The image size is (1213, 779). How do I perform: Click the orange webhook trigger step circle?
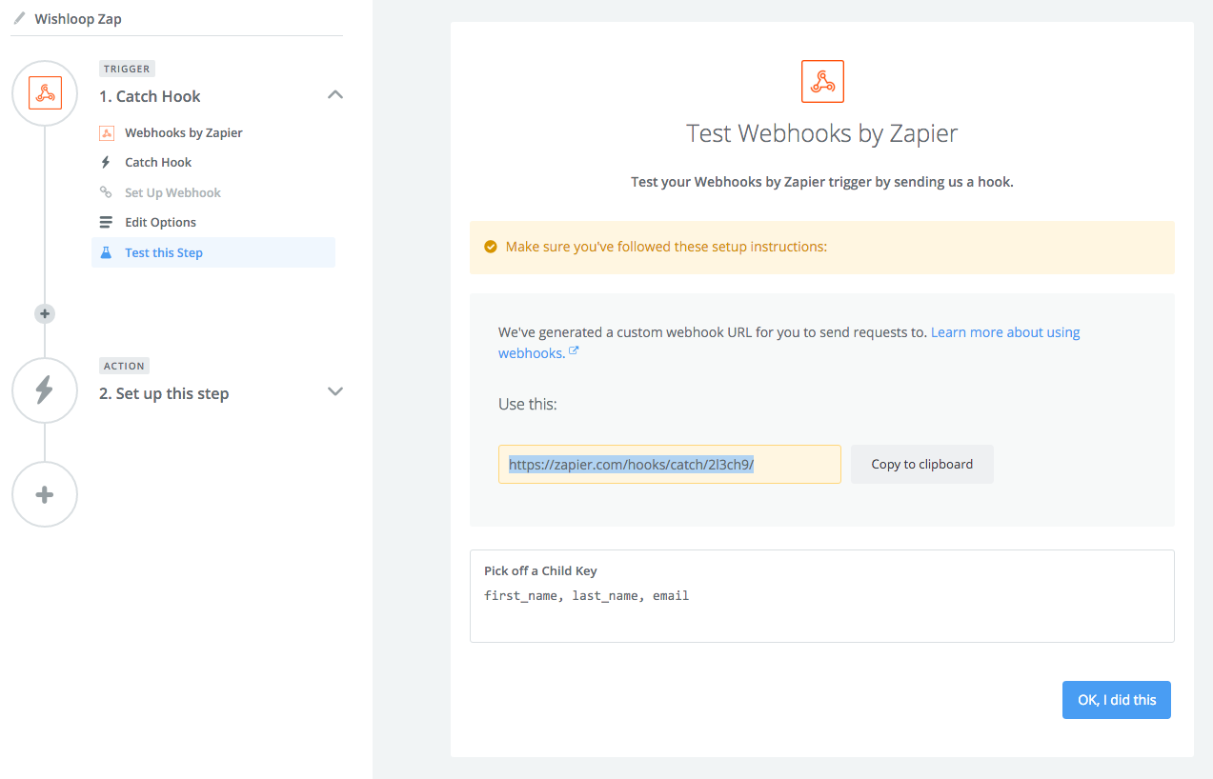[x=45, y=93]
